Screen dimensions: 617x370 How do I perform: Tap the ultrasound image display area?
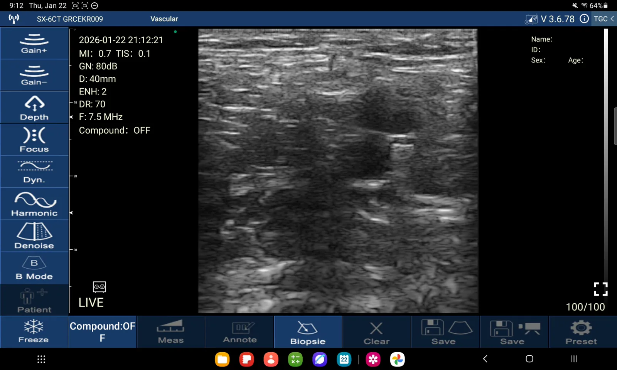[x=338, y=171]
